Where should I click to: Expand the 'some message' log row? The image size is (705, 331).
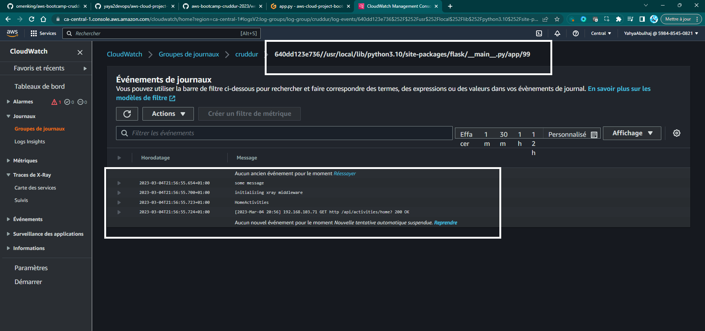pyautogui.click(x=119, y=183)
